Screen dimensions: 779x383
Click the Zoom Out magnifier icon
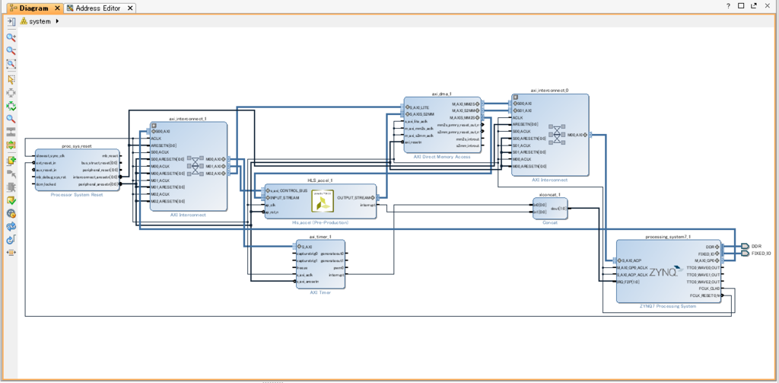[x=11, y=51]
